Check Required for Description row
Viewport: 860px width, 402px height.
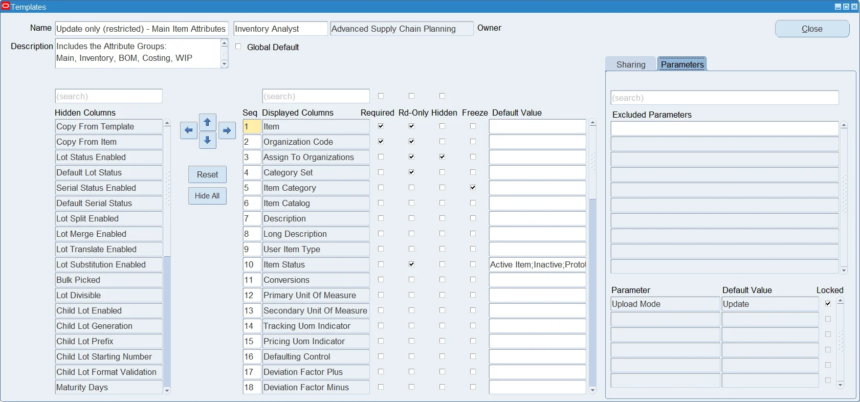(381, 218)
